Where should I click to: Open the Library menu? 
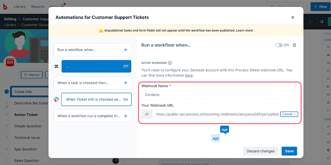[20, 7]
